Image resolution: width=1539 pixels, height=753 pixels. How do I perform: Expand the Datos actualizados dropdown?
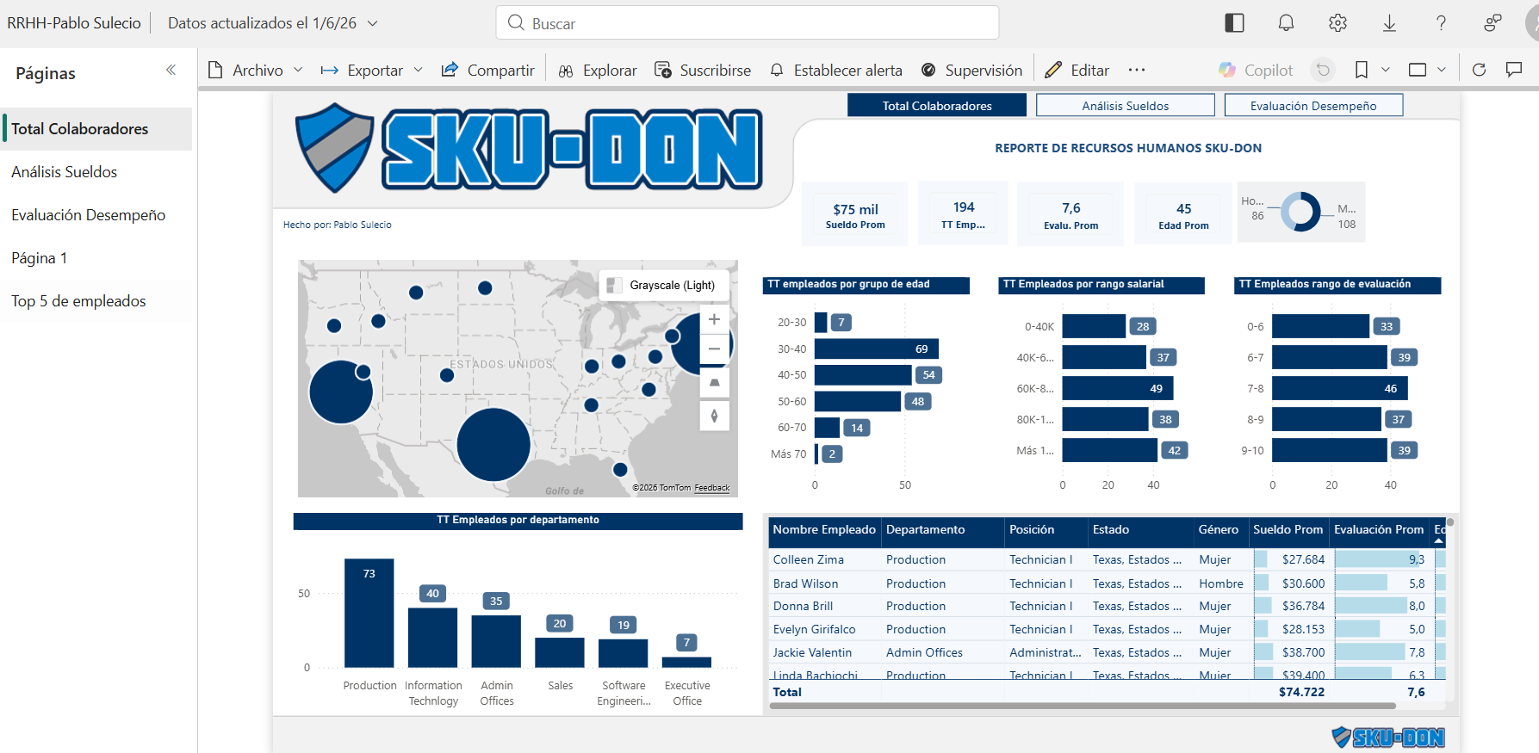(x=373, y=23)
